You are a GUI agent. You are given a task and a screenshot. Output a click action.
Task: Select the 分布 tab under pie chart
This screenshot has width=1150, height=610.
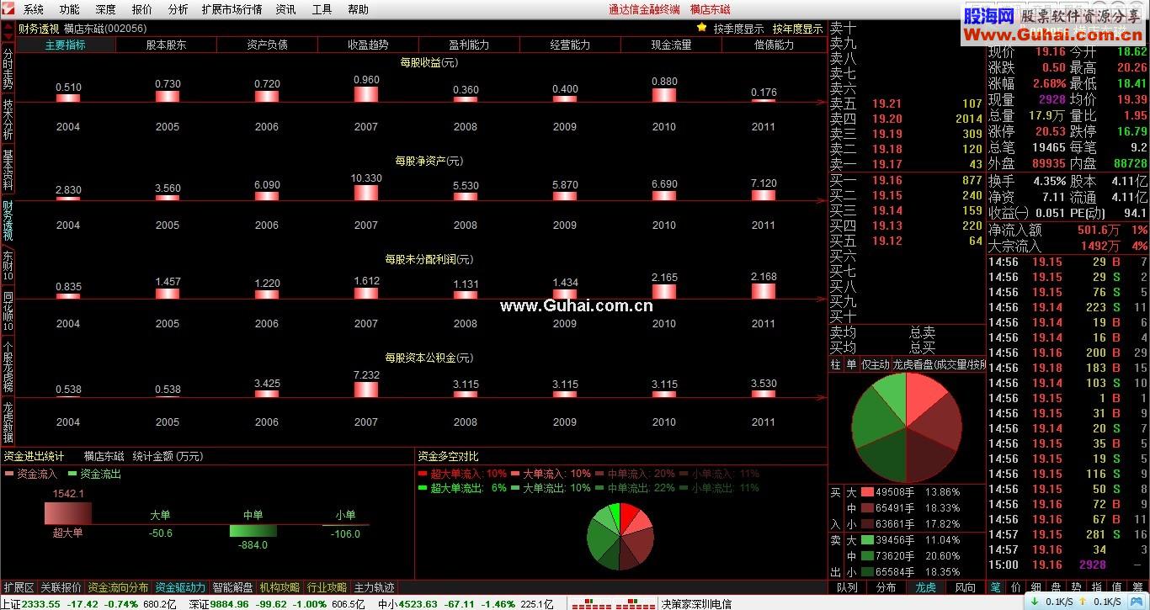(x=886, y=587)
